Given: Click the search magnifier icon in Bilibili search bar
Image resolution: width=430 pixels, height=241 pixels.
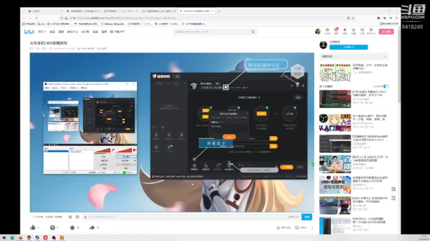Looking at the screenshot, I should pos(253,32).
